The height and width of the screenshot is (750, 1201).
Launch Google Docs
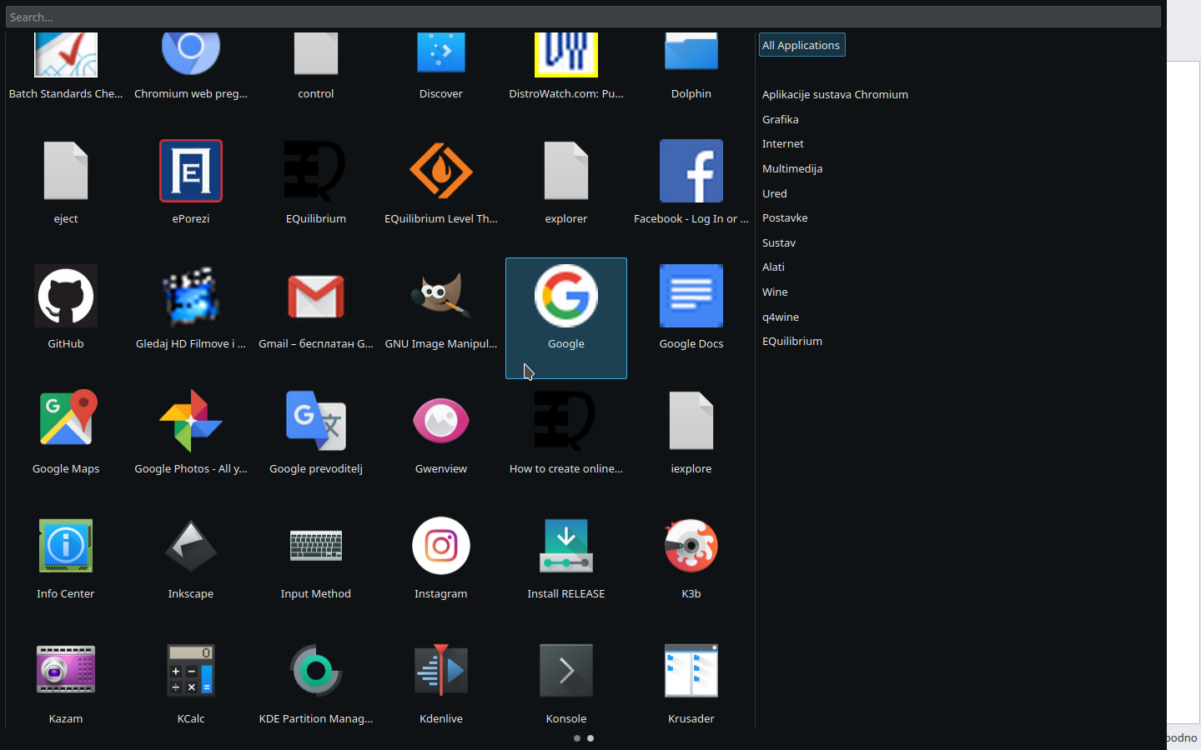(691, 296)
